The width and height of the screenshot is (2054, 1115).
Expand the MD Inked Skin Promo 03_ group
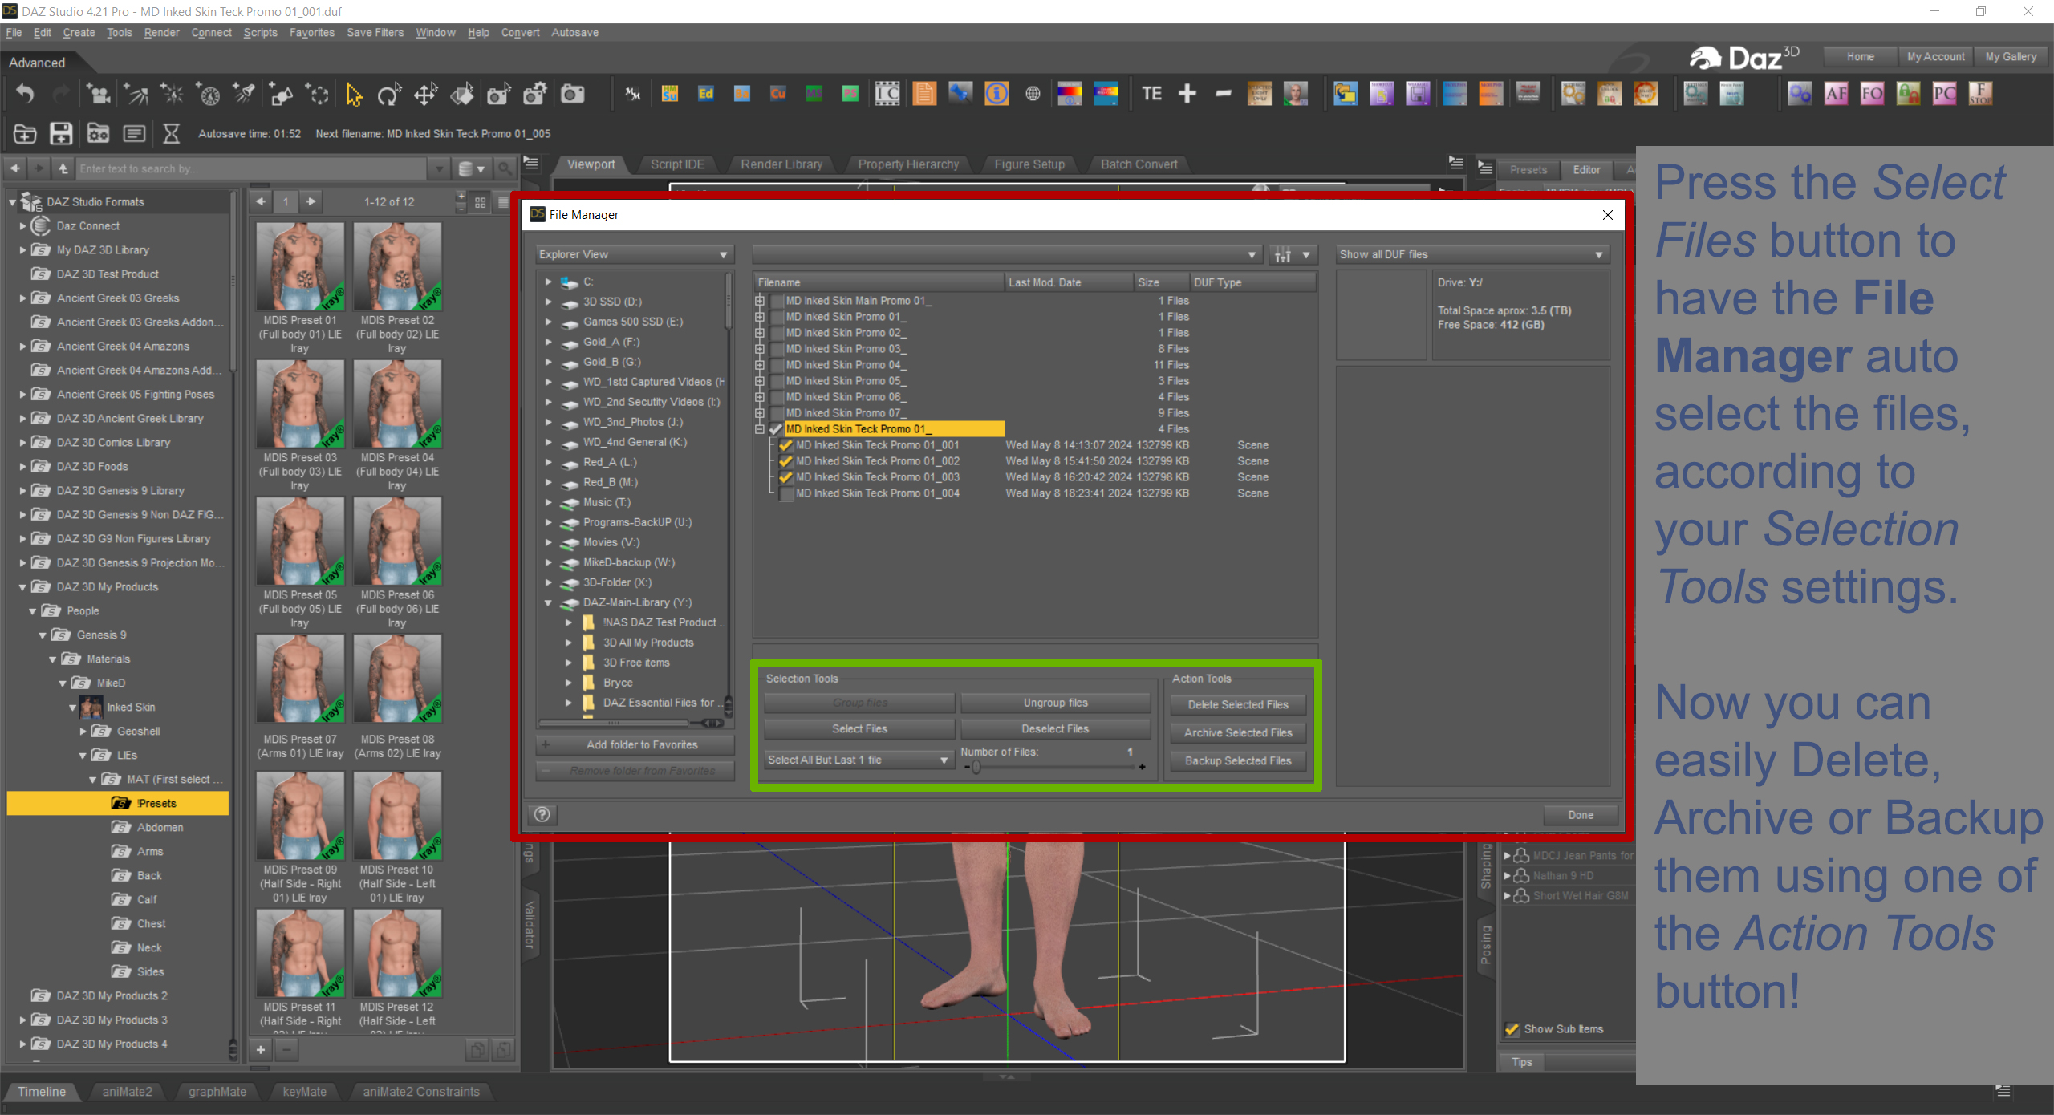[759, 349]
